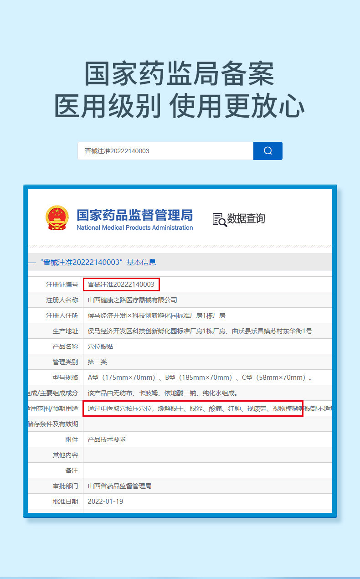Image resolution: width=360 pixels, height=579 pixels.
Task: Click the 附件 label
Action: 72,439
